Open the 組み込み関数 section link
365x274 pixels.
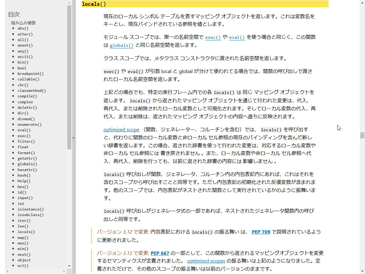(24, 22)
